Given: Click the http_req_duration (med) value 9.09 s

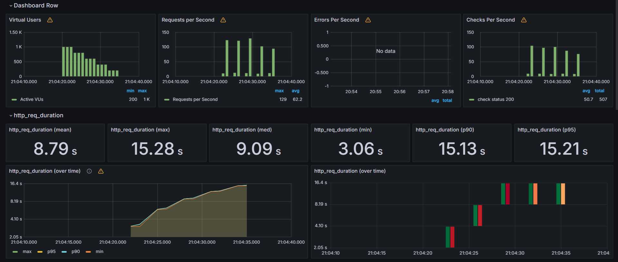Looking at the screenshot, I should (x=258, y=149).
